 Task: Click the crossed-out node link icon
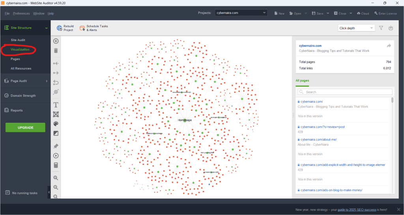[56, 92]
